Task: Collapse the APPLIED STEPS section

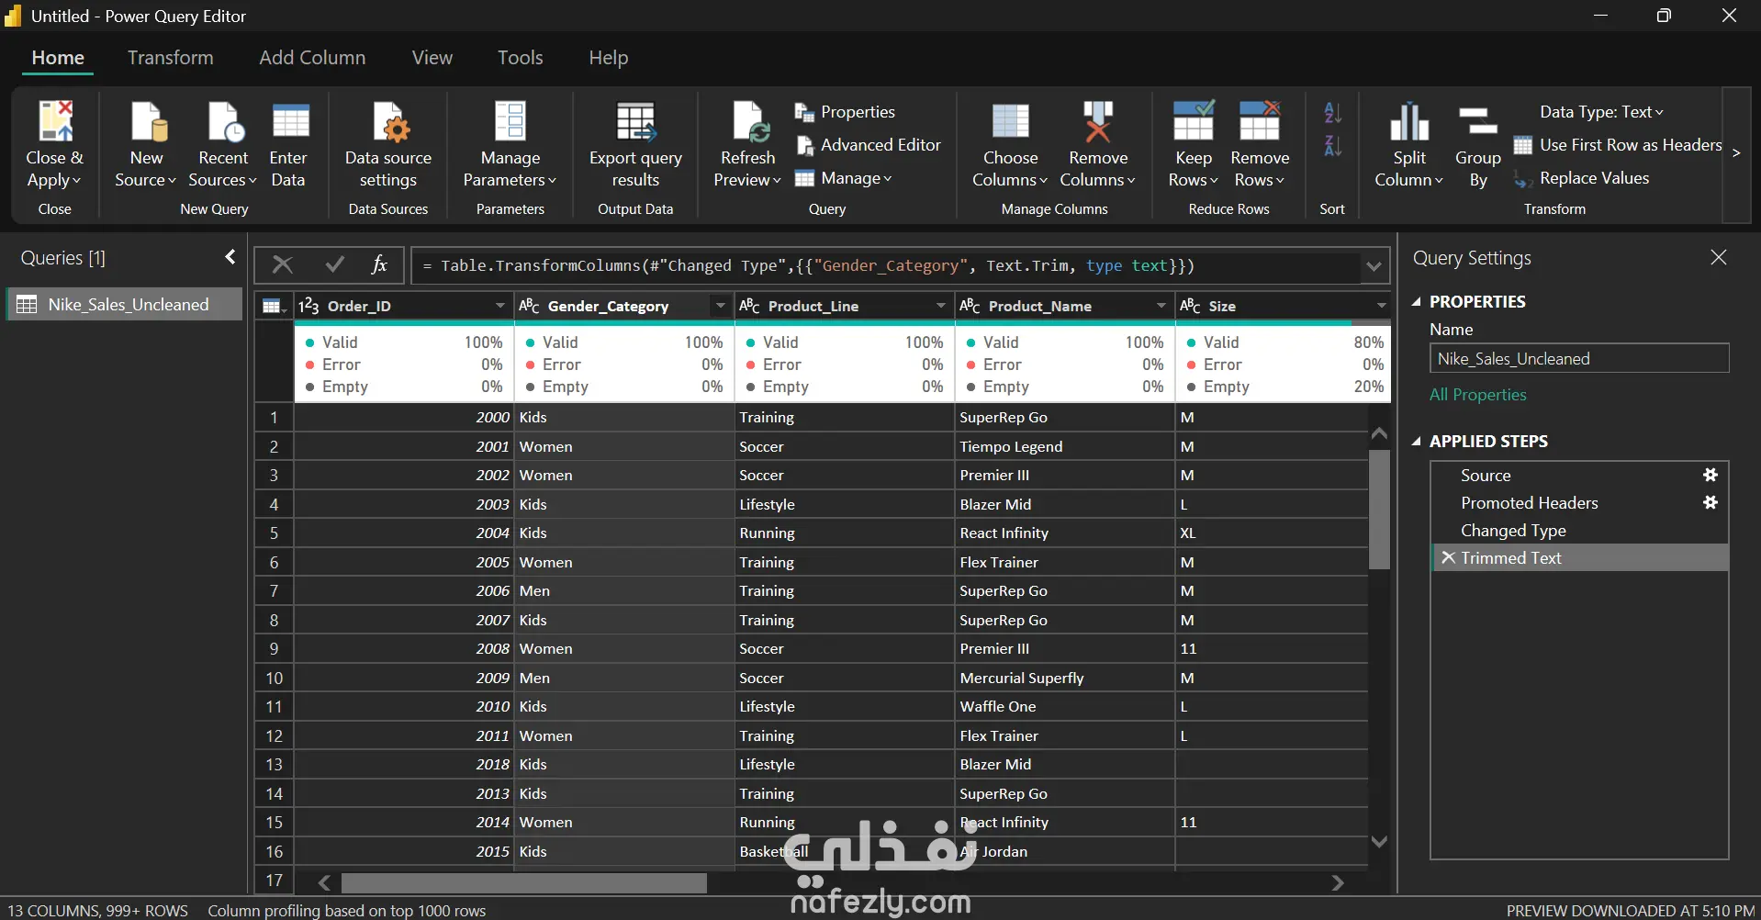Action: click(1417, 442)
